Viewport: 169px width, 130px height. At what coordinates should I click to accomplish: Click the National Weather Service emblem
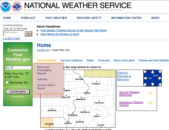click(x=17, y=7)
